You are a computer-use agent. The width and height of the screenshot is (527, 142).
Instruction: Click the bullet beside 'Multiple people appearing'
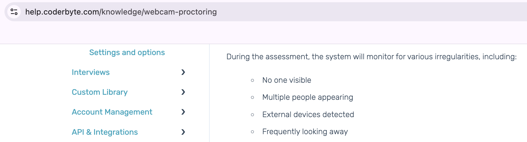[252, 98]
